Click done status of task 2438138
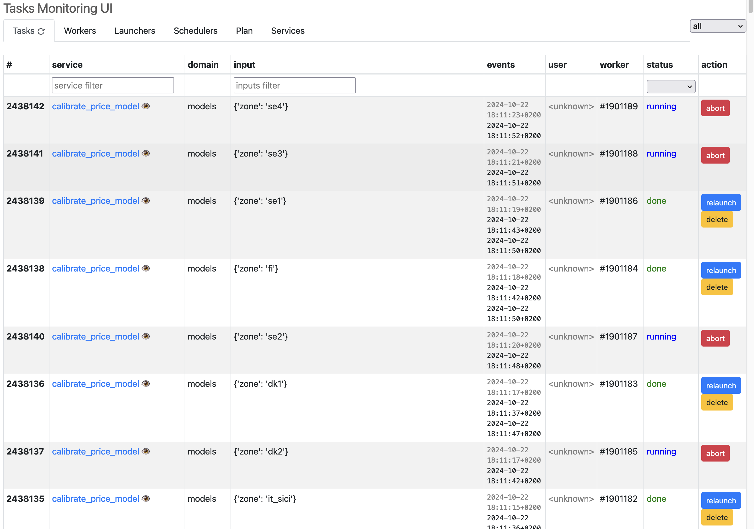 pyautogui.click(x=656, y=269)
